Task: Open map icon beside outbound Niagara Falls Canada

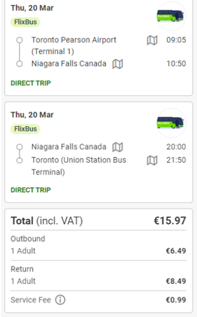Action: pyautogui.click(x=118, y=64)
